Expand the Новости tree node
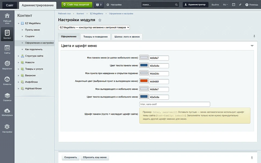This screenshot has width=261, height=163. [x=18, y=62]
